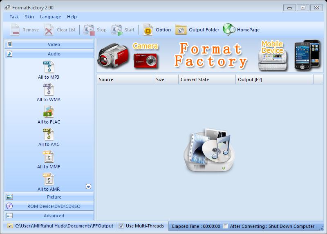Click the Format Factory banner title
The image size is (327, 234).
pyautogui.click(x=211, y=55)
